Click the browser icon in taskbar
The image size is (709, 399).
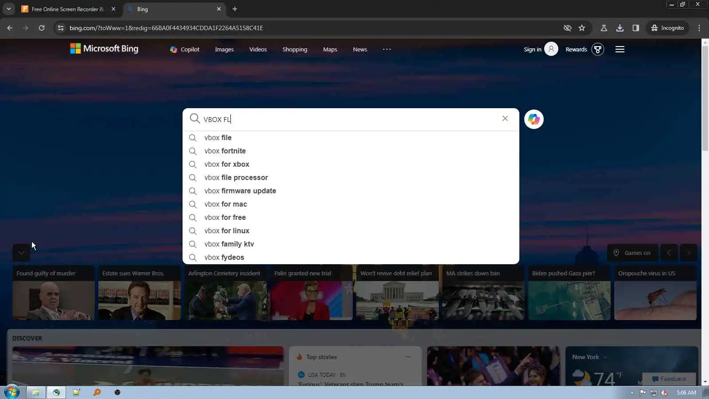tap(56, 392)
